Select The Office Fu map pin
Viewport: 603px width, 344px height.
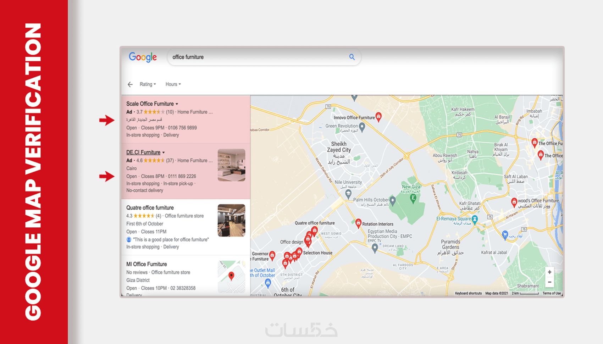tap(535, 143)
